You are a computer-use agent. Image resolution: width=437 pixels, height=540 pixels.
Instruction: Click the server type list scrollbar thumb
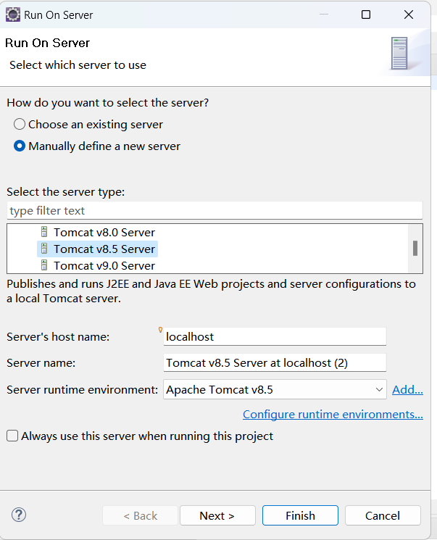(x=415, y=249)
